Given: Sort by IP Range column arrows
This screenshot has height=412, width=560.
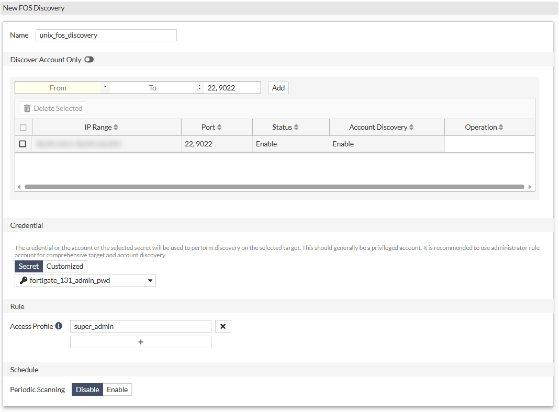Looking at the screenshot, I should [116, 128].
